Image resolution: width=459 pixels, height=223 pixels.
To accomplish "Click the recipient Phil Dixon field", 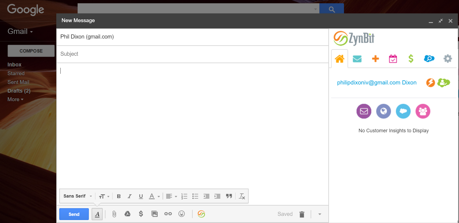I will pyautogui.click(x=192, y=37).
